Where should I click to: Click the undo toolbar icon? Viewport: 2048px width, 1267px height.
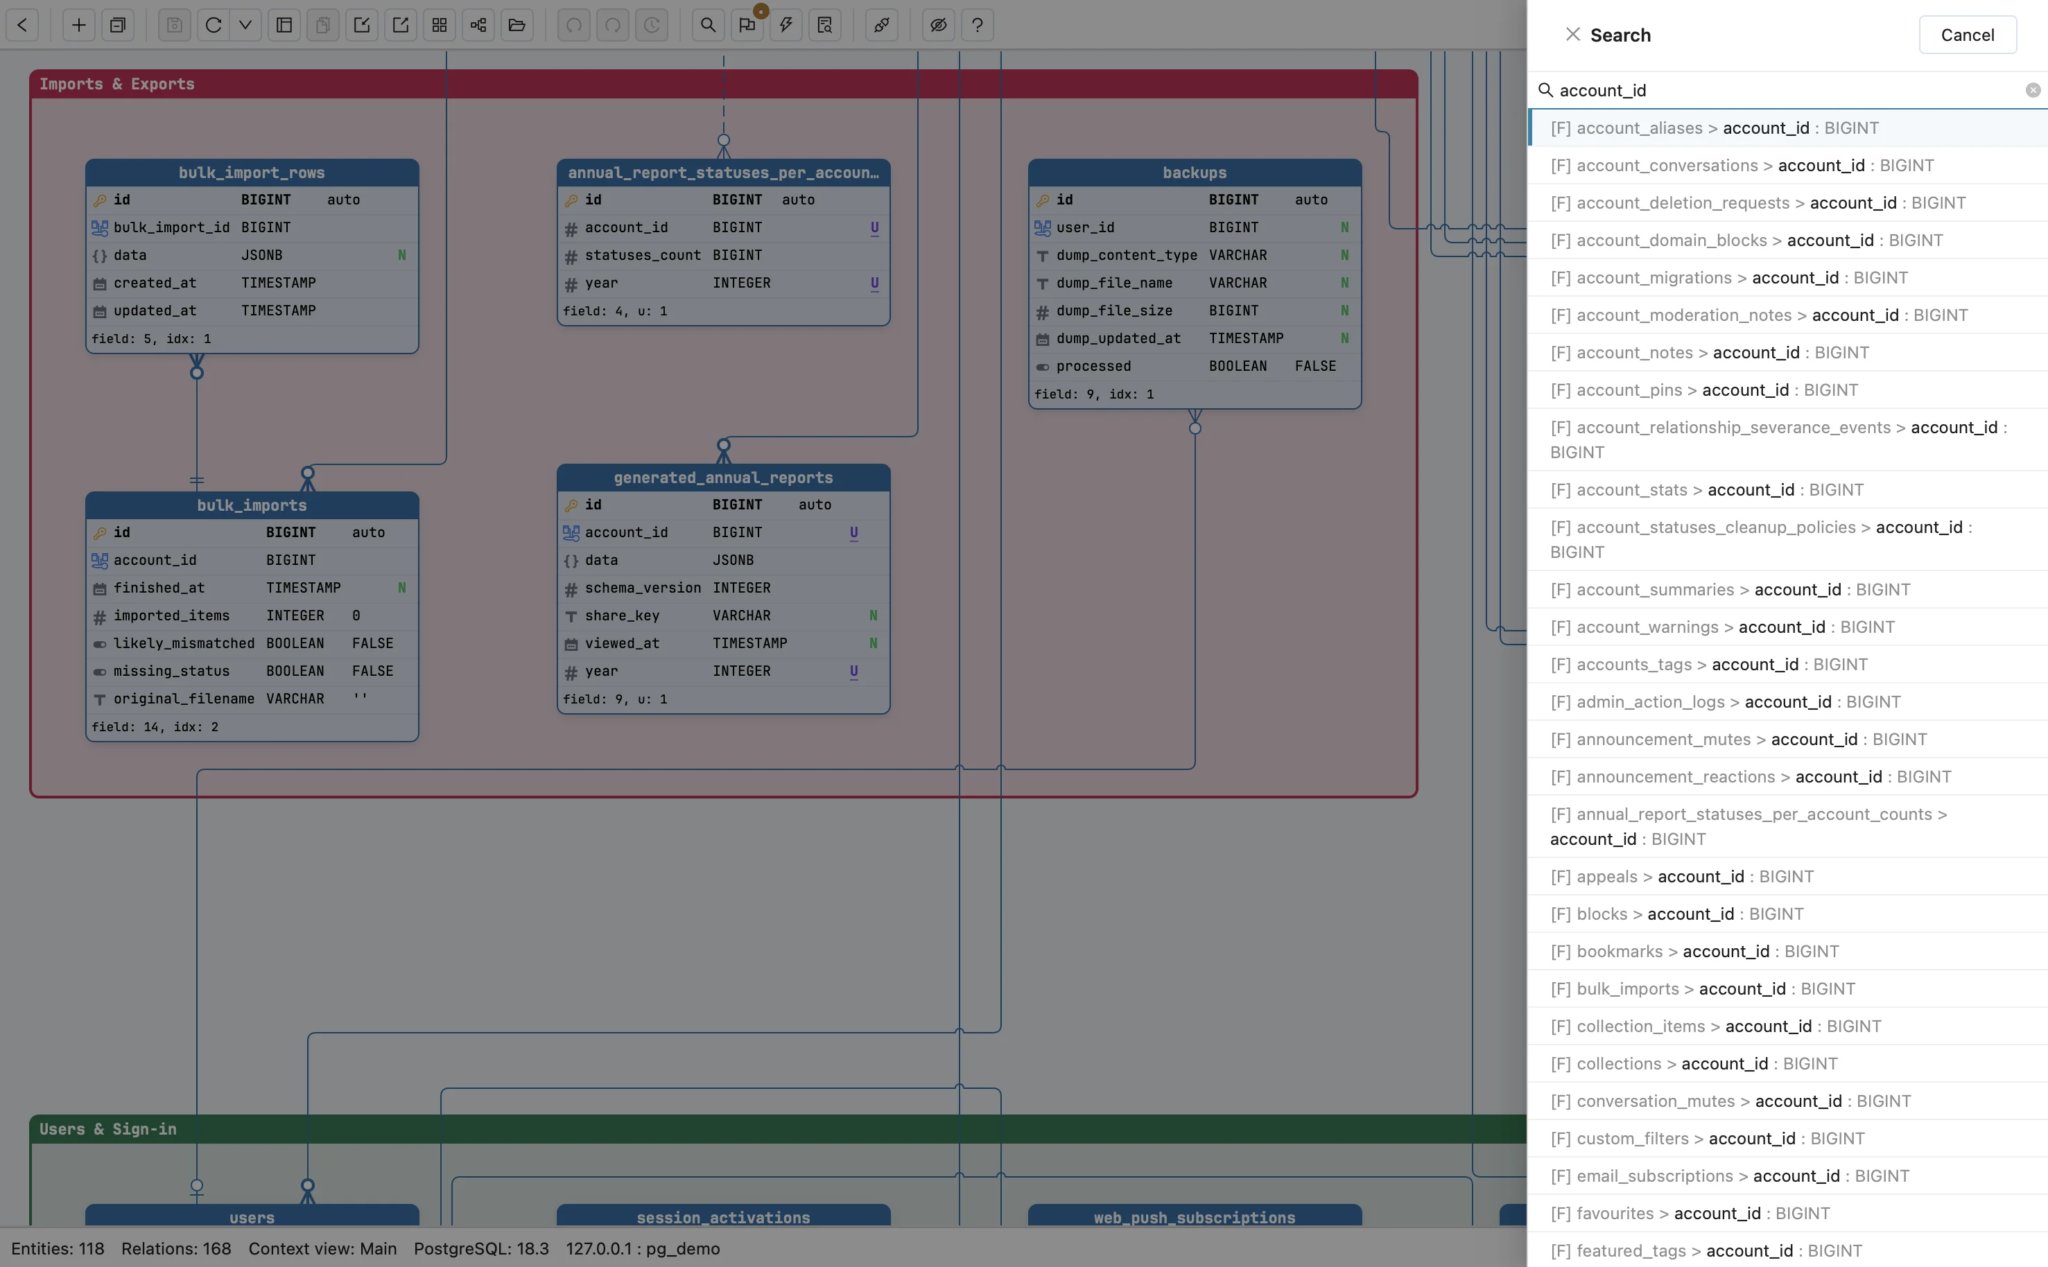(x=574, y=25)
